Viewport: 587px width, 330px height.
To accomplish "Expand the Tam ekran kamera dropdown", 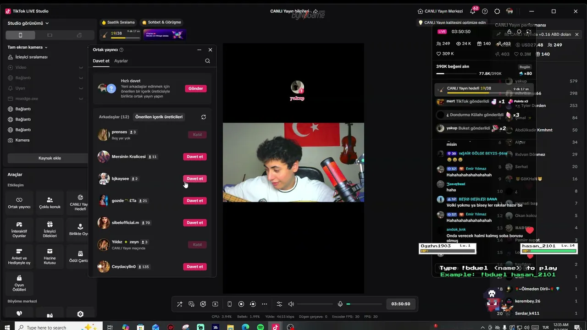I will pyautogui.click(x=28, y=47).
